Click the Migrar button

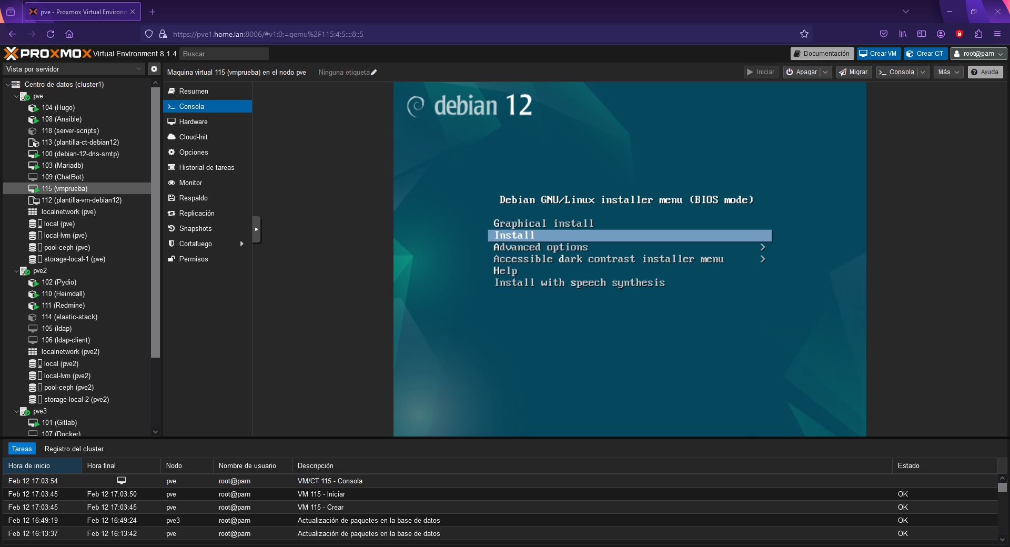[854, 72]
